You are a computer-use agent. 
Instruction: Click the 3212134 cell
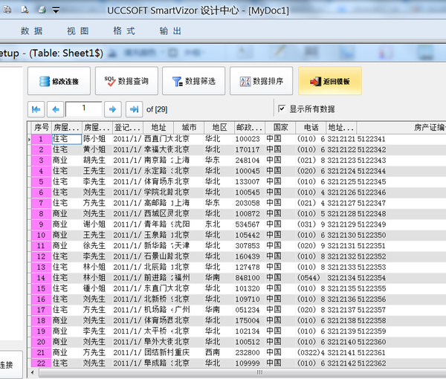tap(341, 278)
